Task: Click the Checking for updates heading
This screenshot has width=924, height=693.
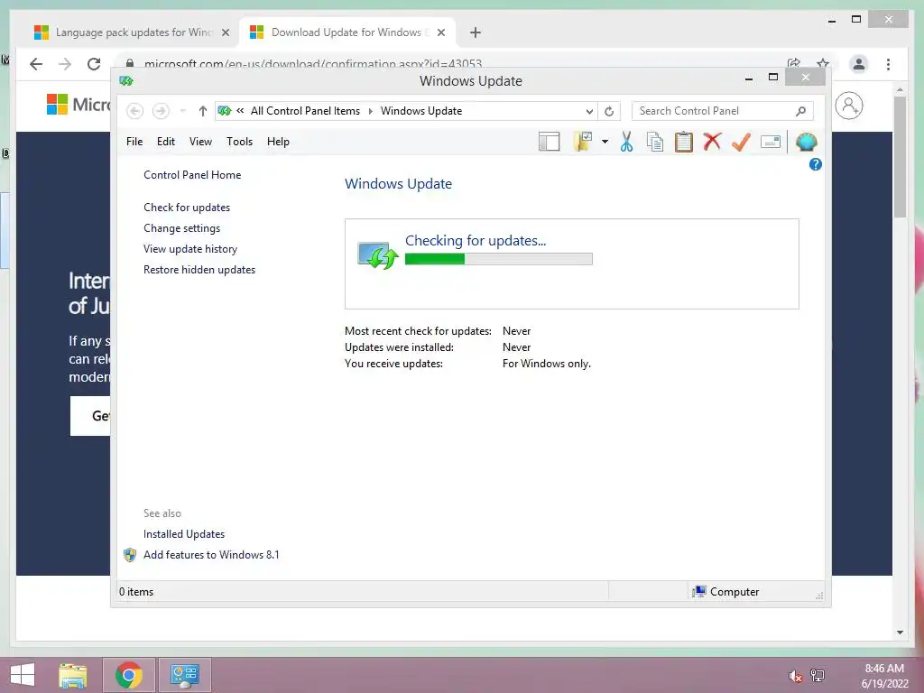Action: 476,240
